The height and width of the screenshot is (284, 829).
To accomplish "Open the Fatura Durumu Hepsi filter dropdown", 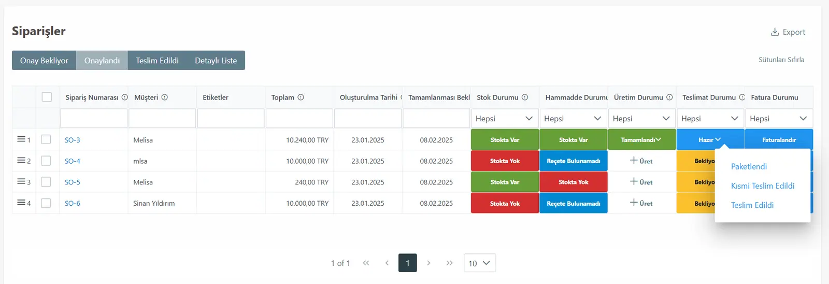I will point(779,119).
